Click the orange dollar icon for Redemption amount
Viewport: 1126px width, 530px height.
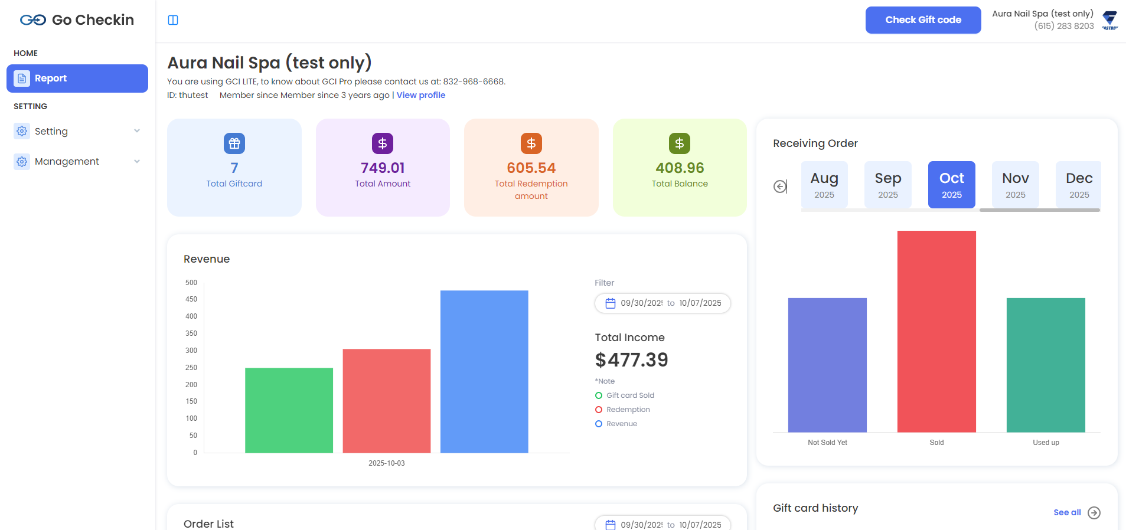(531, 143)
